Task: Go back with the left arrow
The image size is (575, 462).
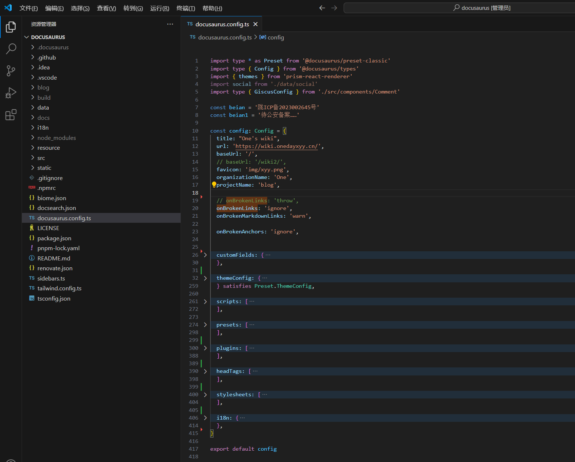Action: coord(322,8)
